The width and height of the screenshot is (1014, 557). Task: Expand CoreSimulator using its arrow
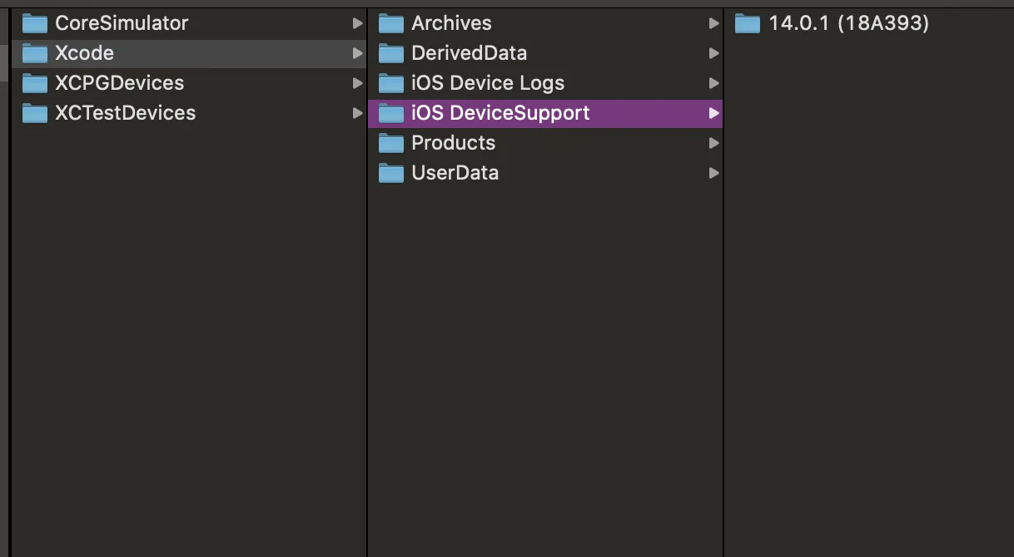pos(357,23)
